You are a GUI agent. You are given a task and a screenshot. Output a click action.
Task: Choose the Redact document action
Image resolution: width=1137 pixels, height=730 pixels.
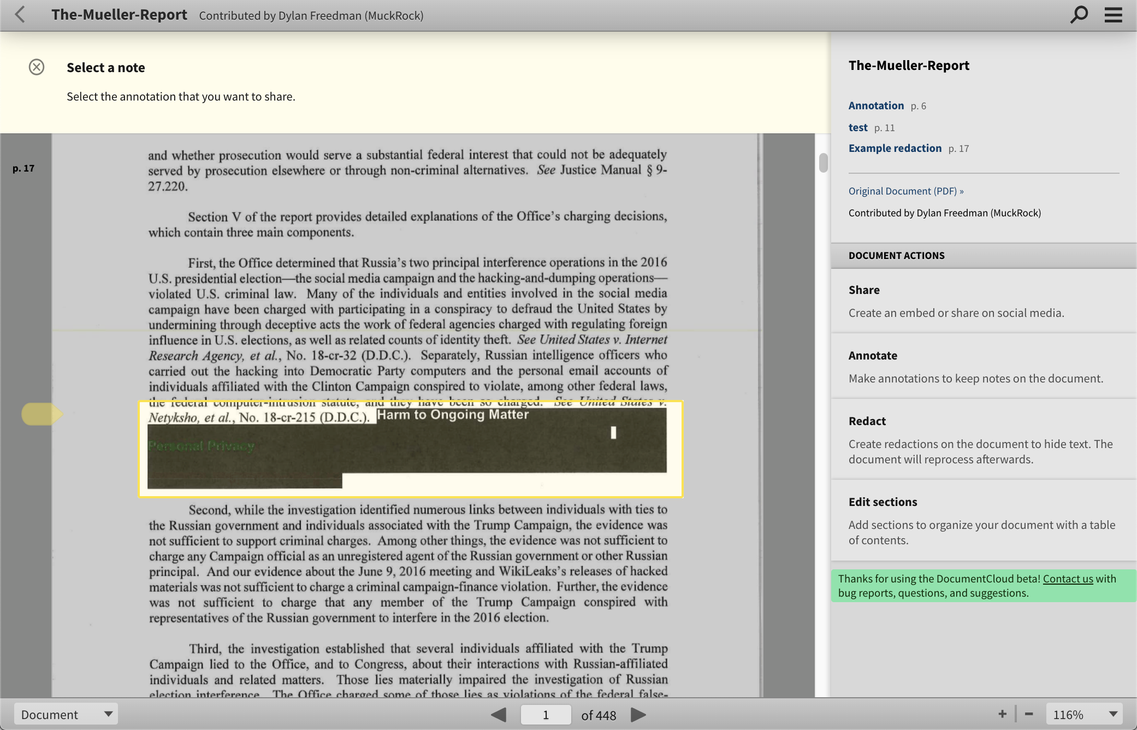984,440
